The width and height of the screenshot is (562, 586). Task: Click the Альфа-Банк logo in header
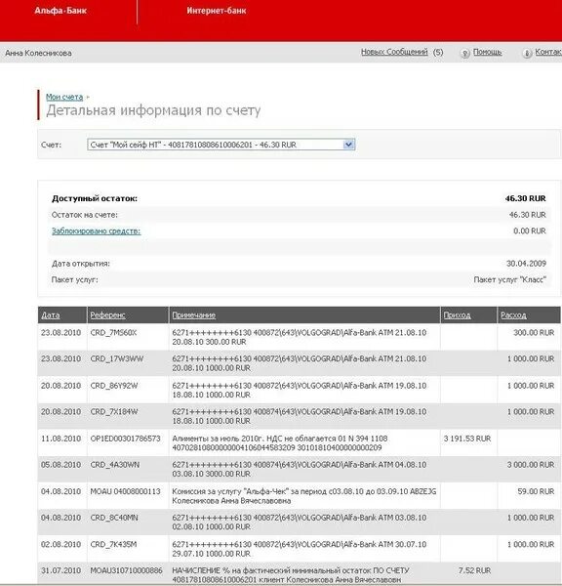tap(60, 11)
